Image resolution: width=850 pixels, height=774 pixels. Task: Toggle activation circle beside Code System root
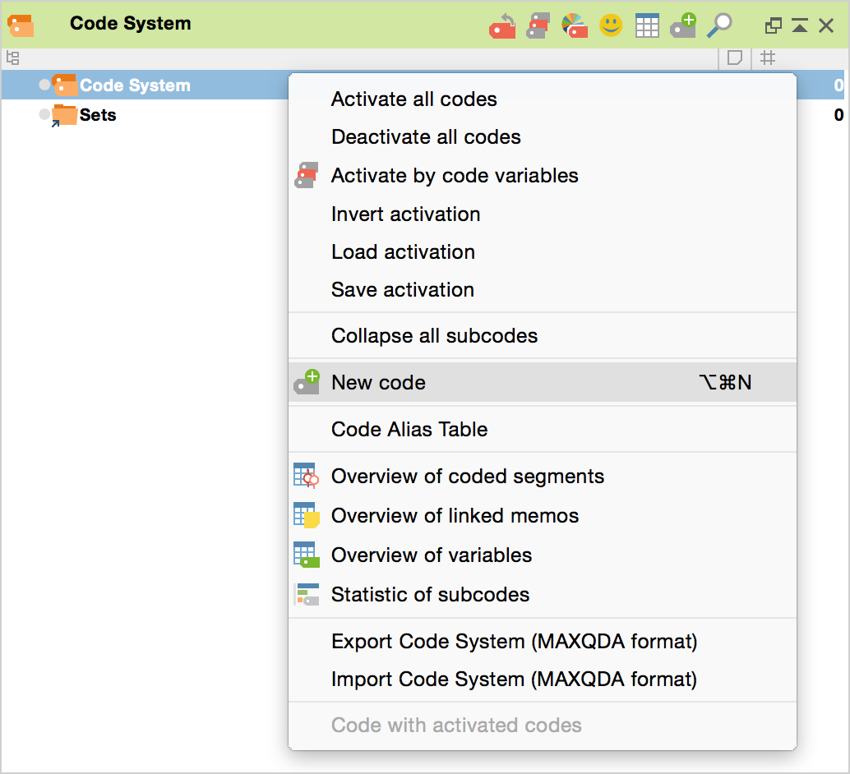point(44,85)
